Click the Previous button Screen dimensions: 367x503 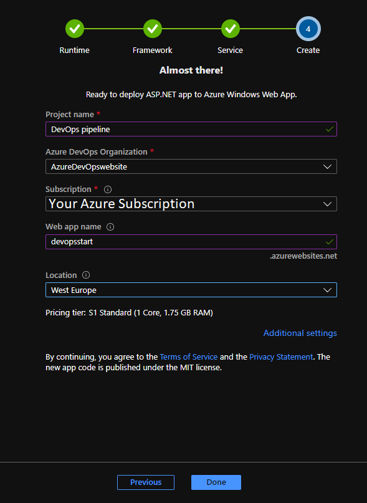pyautogui.click(x=146, y=482)
